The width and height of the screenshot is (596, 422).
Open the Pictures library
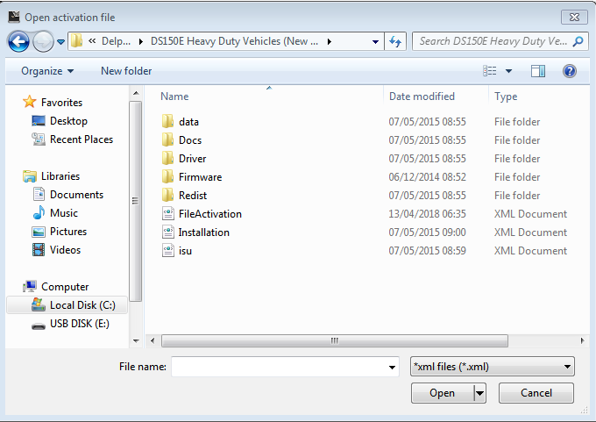tap(68, 232)
